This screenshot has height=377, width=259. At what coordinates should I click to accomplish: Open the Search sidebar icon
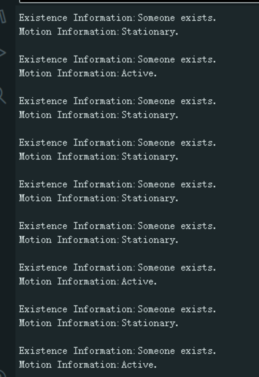3,95
